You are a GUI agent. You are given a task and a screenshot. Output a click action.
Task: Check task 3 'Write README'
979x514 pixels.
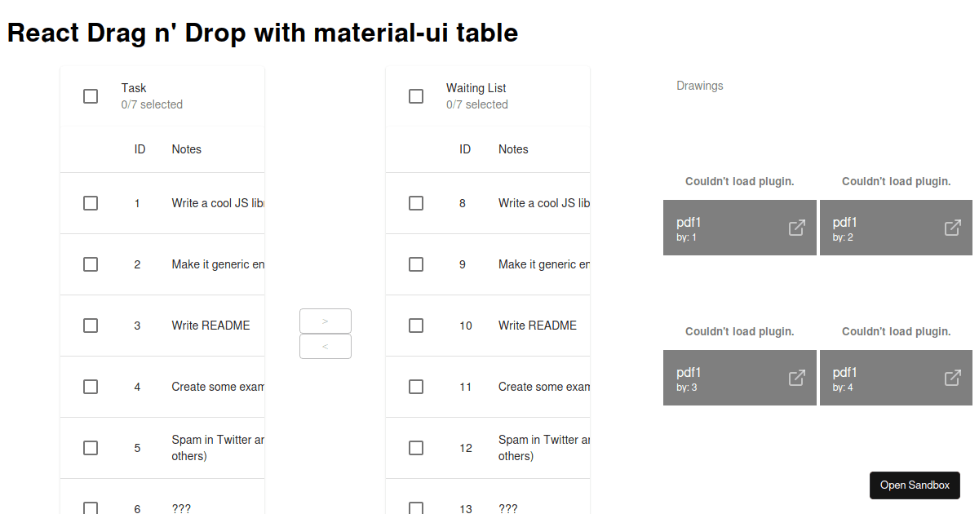coord(91,325)
